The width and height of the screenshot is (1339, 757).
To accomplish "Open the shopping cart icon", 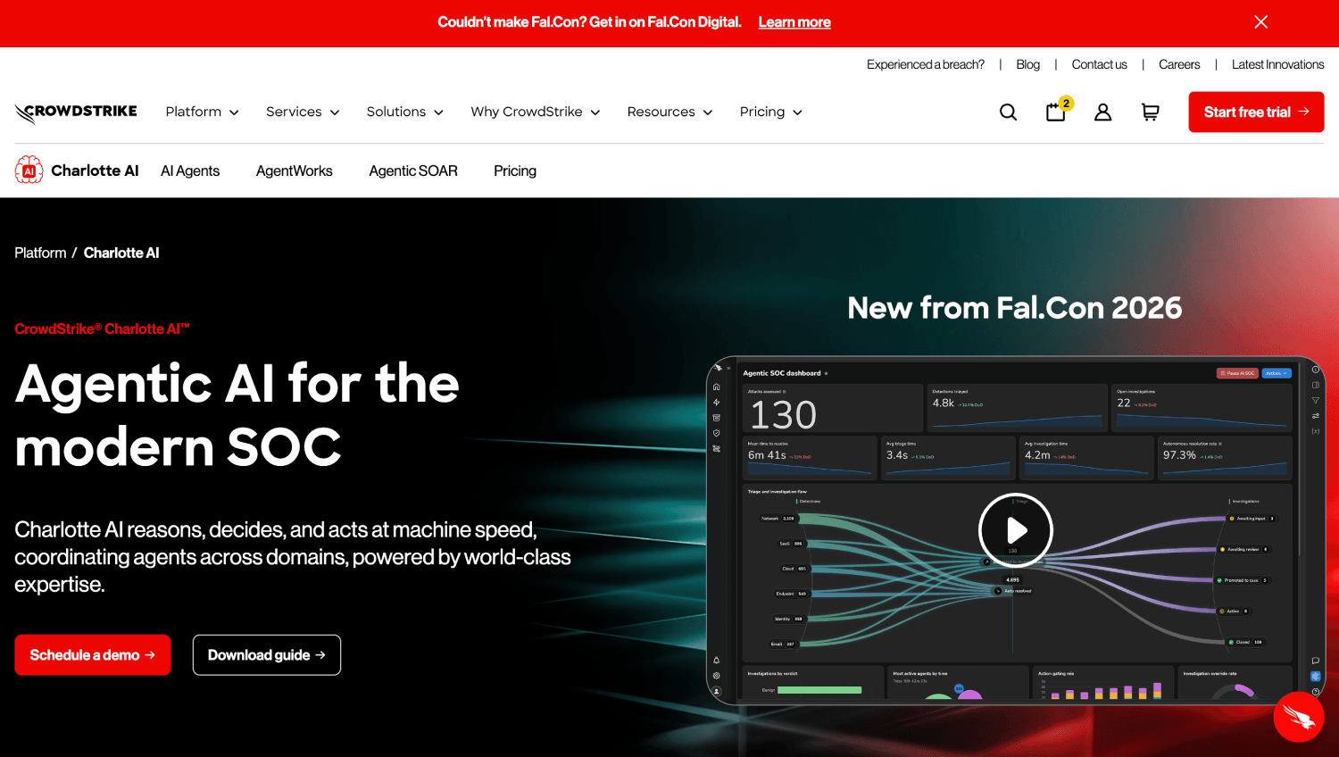I will tap(1151, 112).
